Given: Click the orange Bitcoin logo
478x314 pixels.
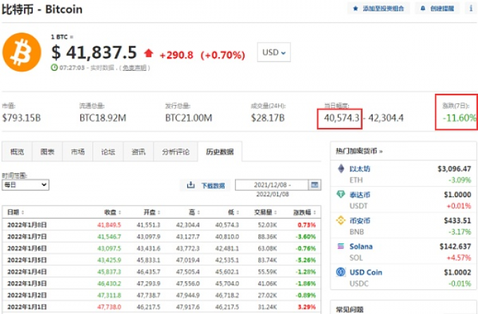Looking at the screenshot, I should (x=22, y=52).
